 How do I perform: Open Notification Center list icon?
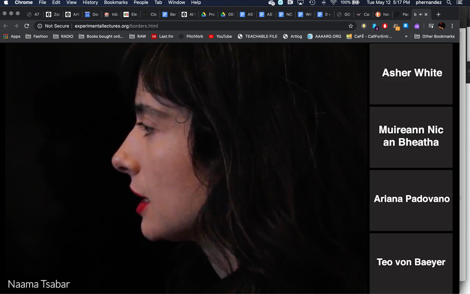(x=459, y=3)
